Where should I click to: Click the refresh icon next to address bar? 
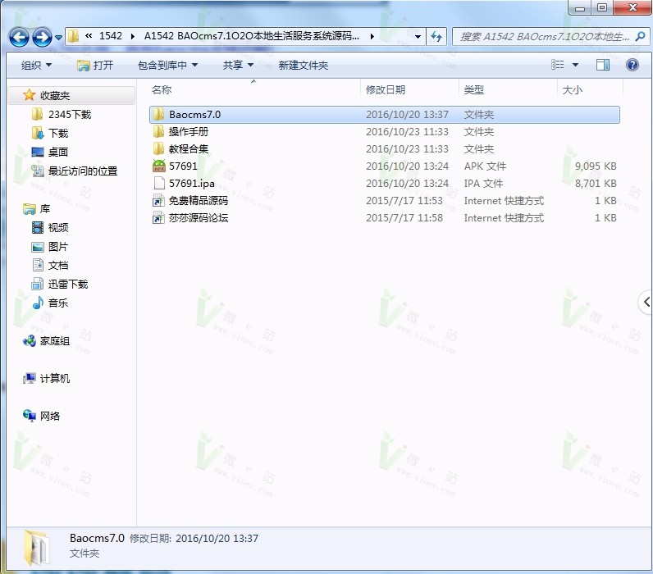tap(436, 37)
